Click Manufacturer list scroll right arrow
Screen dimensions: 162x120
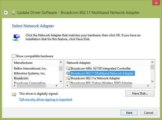(56, 86)
